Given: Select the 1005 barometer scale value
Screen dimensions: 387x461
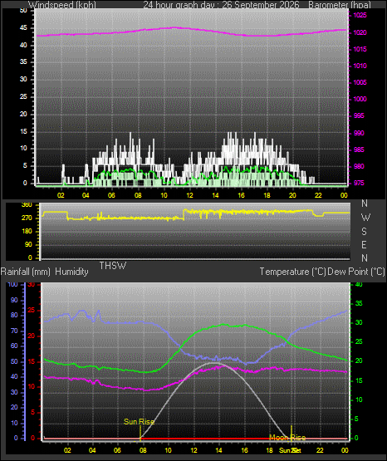Looking at the screenshot, I should click(360, 82).
